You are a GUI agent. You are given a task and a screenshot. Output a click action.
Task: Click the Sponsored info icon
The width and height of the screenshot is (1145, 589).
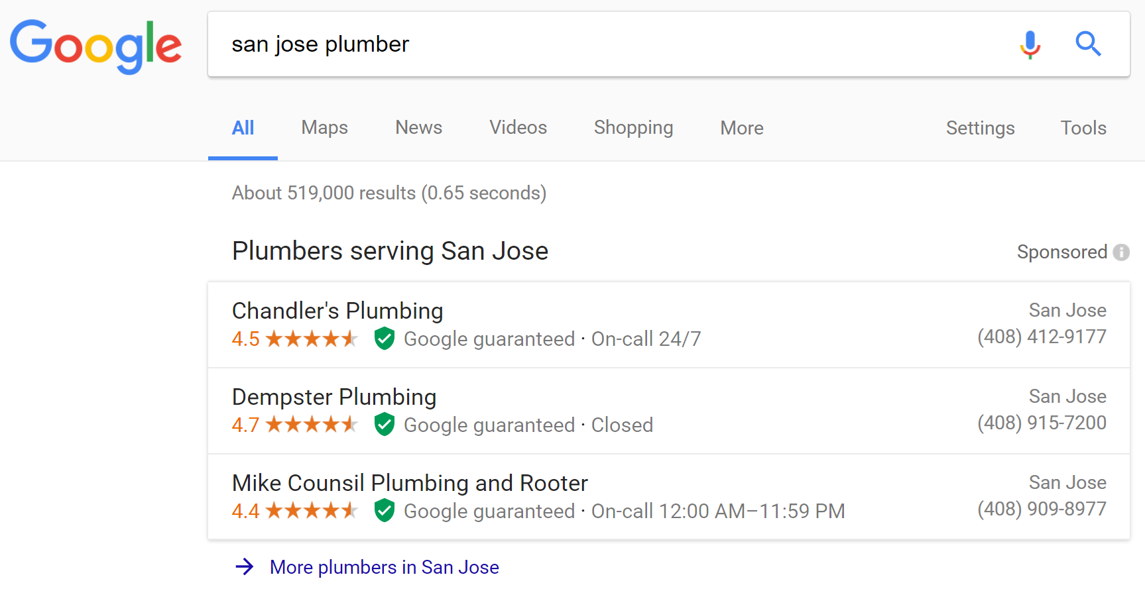coord(1121,252)
